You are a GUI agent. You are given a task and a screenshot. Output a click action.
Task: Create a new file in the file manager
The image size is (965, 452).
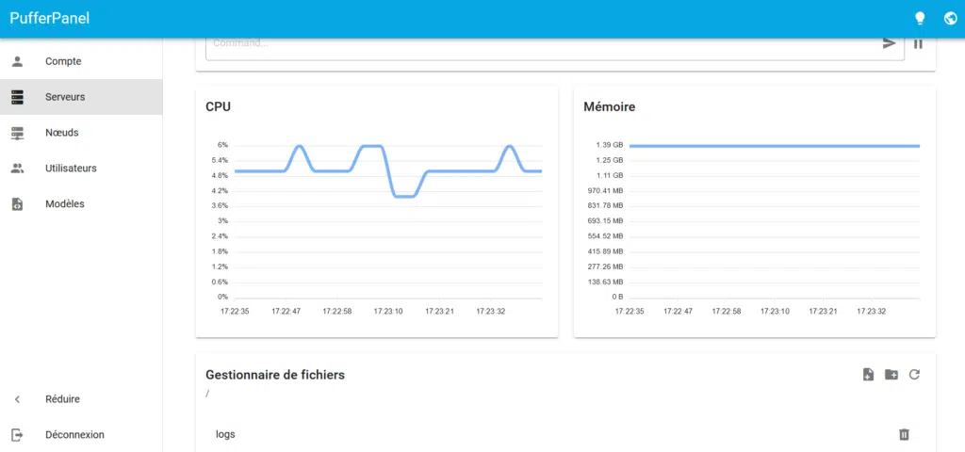pyautogui.click(x=868, y=375)
